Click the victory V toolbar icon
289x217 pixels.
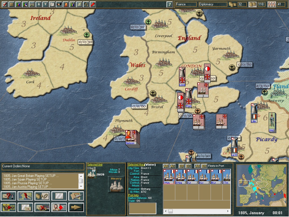click(x=73, y=4)
